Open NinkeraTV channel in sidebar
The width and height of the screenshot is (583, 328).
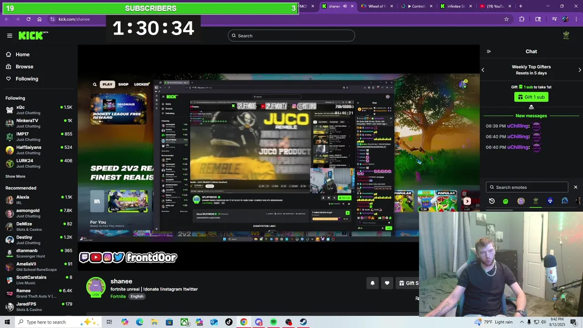(x=39, y=123)
